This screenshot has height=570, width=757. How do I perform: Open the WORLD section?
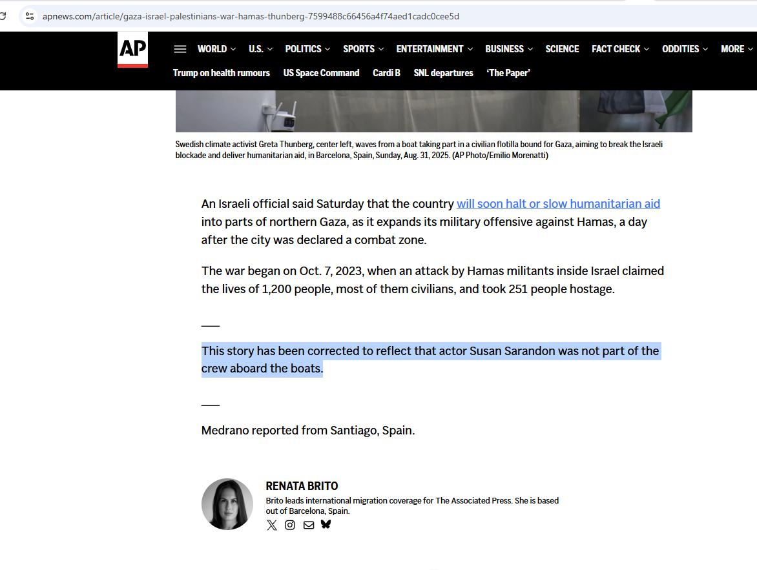tap(212, 49)
